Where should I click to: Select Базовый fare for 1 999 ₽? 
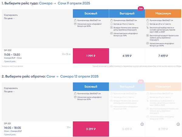tap(91, 56)
